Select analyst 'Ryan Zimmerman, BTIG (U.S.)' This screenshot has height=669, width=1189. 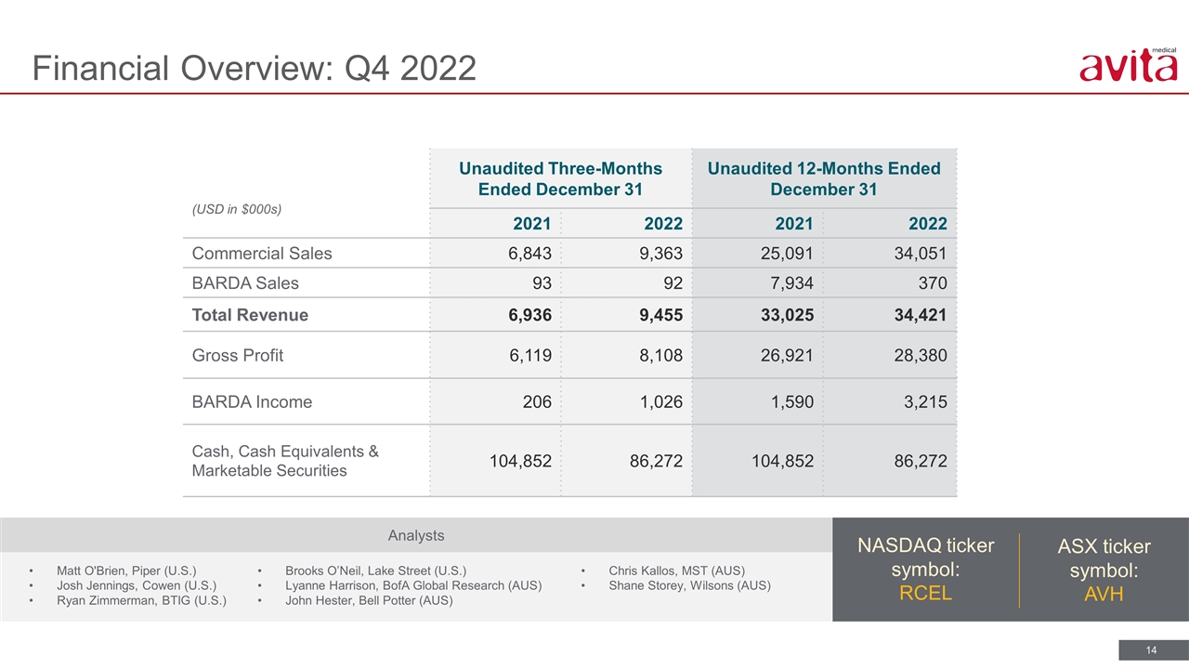pos(141,600)
